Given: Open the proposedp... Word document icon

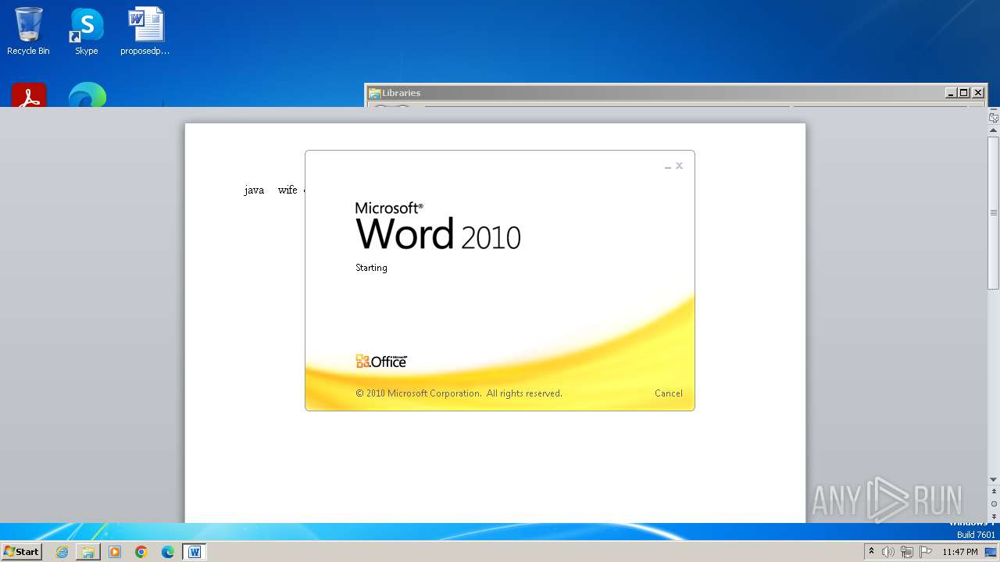Looking at the screenshot, I should (x=145, y=31).
